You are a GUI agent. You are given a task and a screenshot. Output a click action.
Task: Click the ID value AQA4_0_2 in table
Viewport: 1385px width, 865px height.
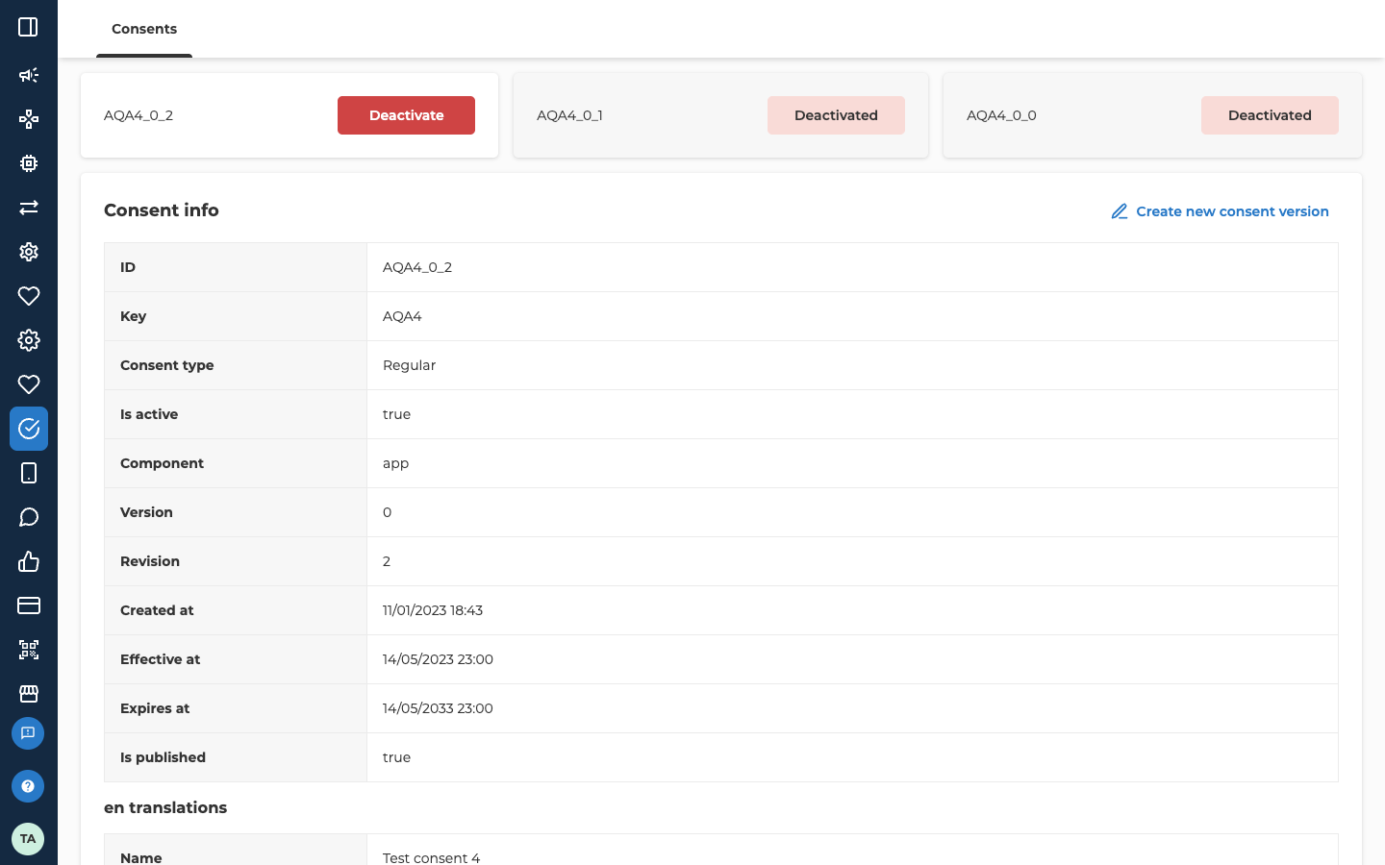click(417, 267)
